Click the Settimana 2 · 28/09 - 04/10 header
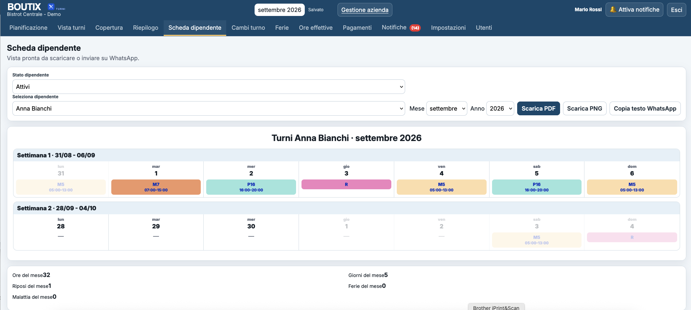Screen dimensions: 691x310 [x=347, y=208]
